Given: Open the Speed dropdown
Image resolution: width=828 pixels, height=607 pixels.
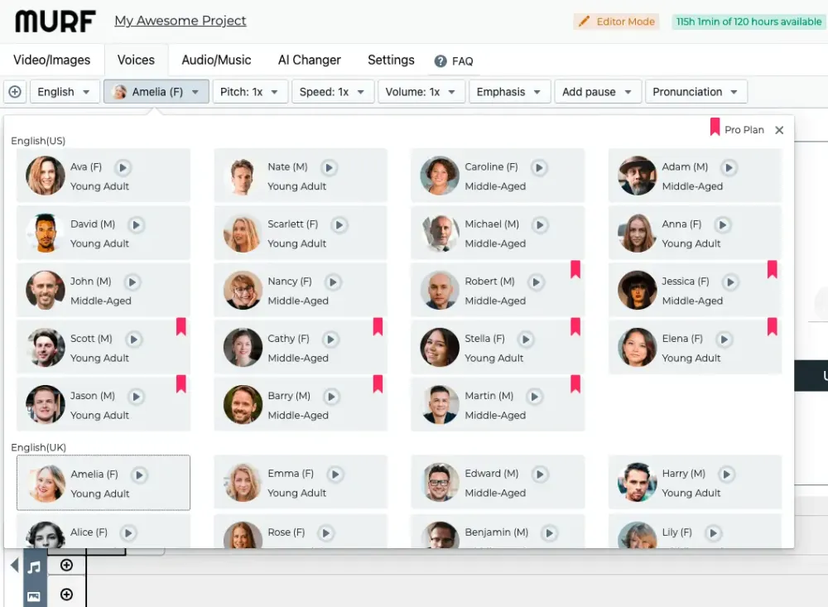Looking at the screenshot, I should 332,92.
